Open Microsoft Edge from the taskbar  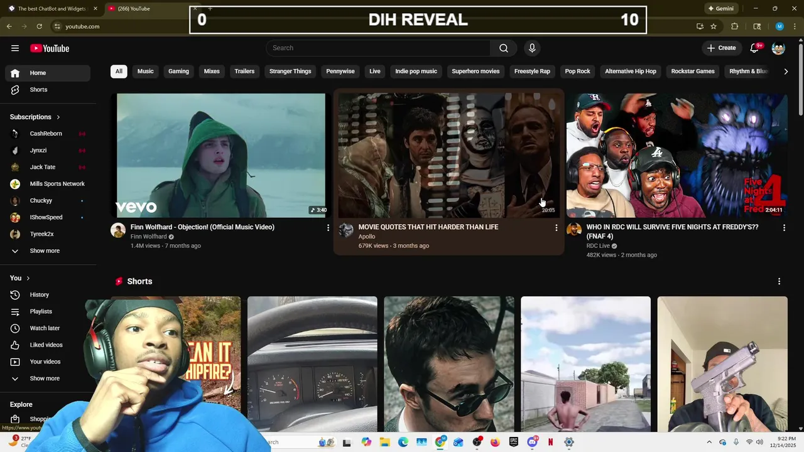(403, 442)
